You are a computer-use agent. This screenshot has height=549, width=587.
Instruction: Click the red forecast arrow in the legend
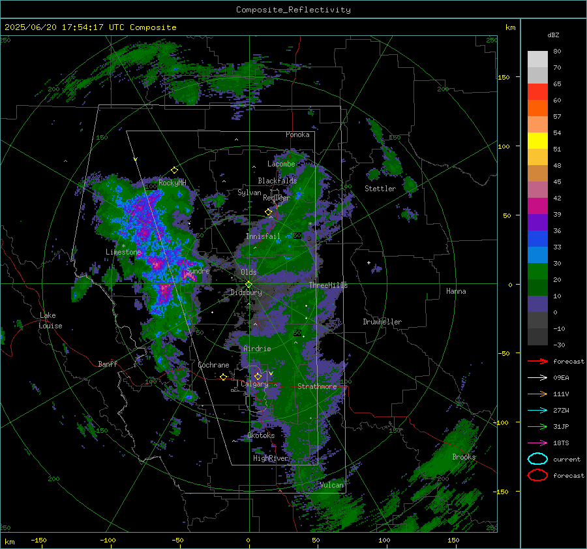537,361
